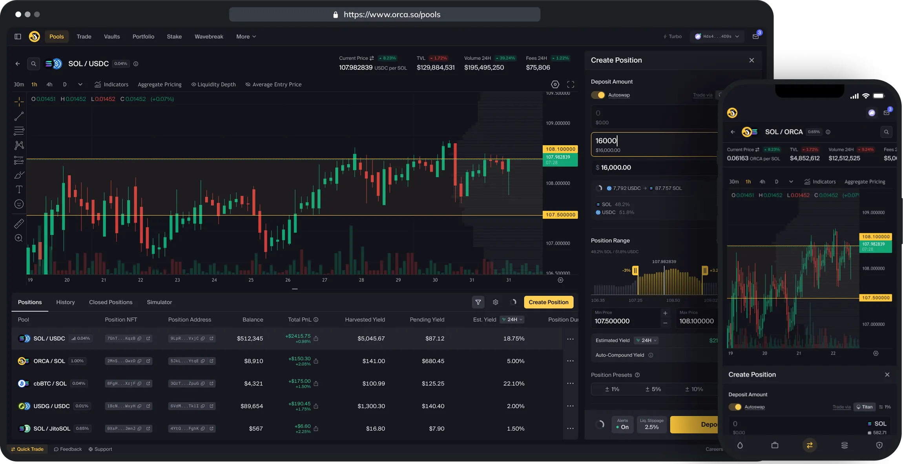Flip current price direction on desktop
903x464 pixels.
pyautogui.click(x=371, y=58)
